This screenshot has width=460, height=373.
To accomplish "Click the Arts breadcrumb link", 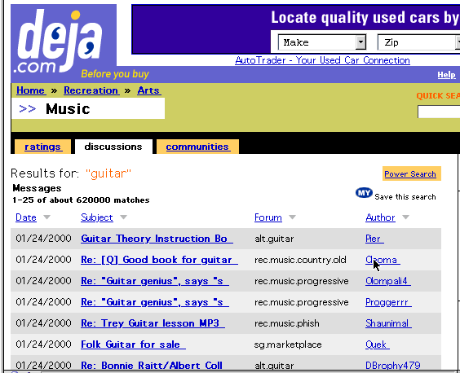I will click(x=148, y=90).
